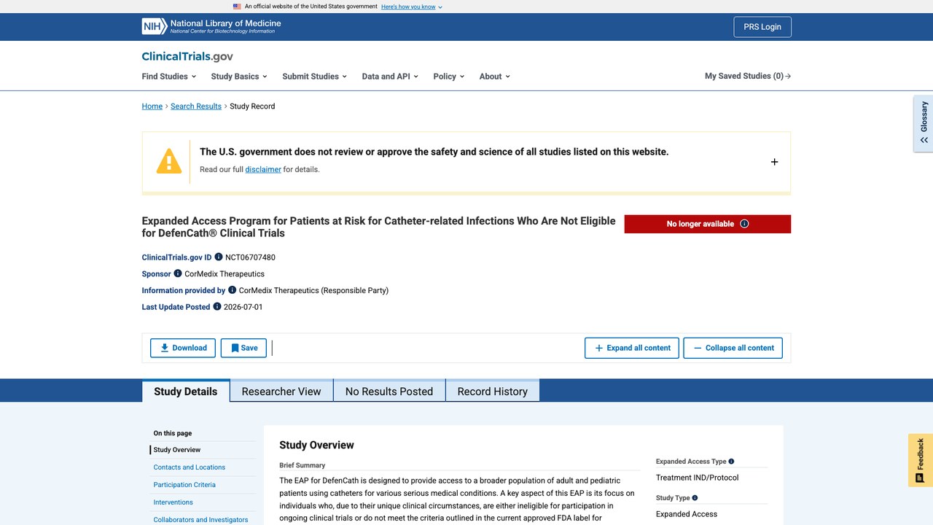Open the Glossary side panel
This screenshot has height=525, width=933.
point(924,123)
